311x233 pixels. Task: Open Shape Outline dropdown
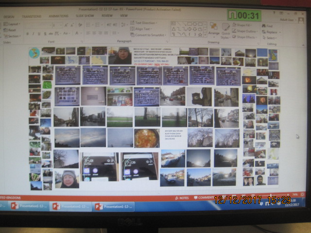click(245, 31)
